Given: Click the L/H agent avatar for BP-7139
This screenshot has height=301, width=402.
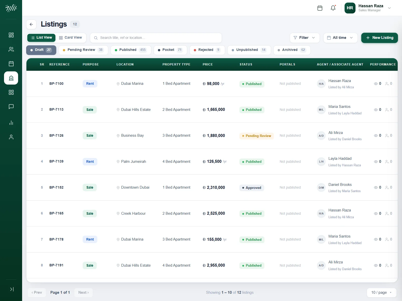Looking at the screenshot, I should [x=321, y=162].
